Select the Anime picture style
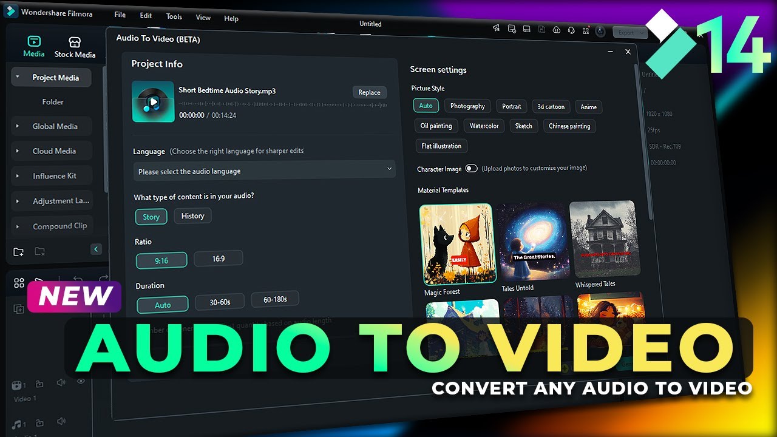The height and width of the screenshot is (437, 777). click(589, 107)
